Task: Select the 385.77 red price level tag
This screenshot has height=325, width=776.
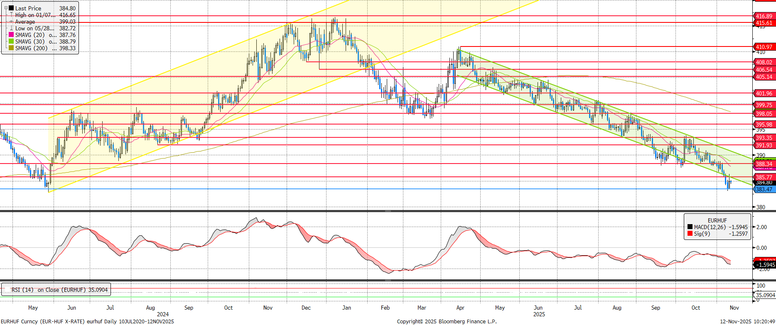Action: pyautogui.click(x=764, y=177)
